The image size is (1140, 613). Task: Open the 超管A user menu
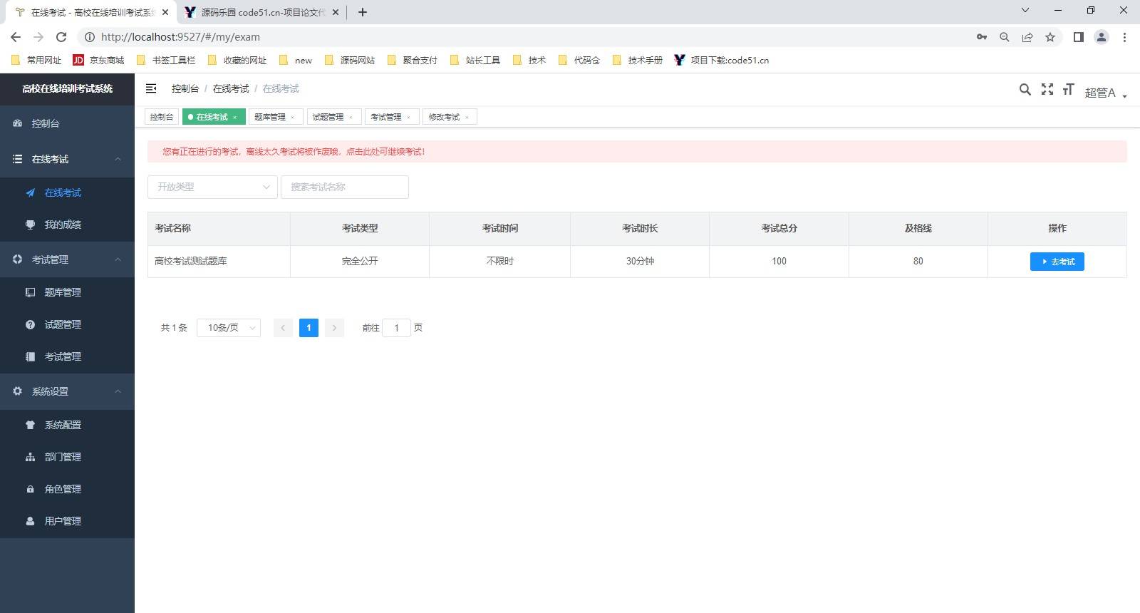1106,93
